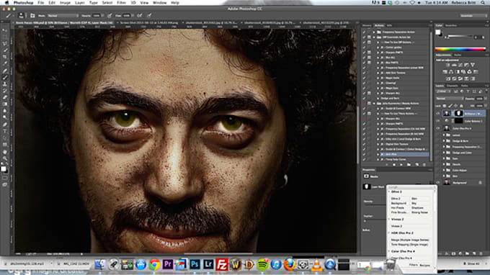The image size is (490, 275).
Task: Open Lightroom from the Dock
Action: coord(208,264)
